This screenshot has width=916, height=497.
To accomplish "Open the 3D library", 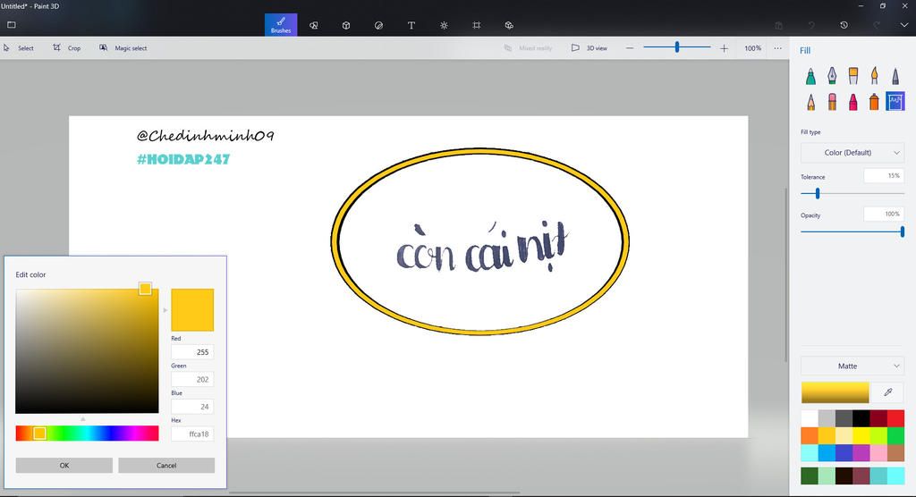I will click(509, 25).
